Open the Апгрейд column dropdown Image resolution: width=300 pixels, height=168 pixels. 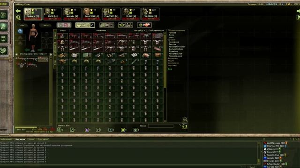click(139, 30)
